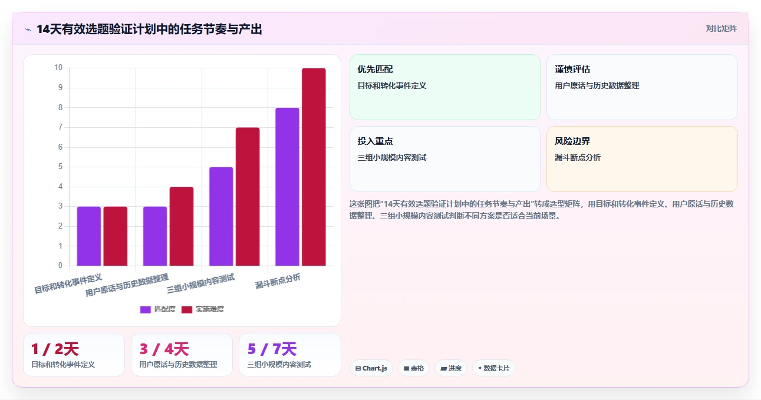This screenshot has height=400, width=761.
Task: Toggle the 匹配度 legend item
Action: coord(158,309)
